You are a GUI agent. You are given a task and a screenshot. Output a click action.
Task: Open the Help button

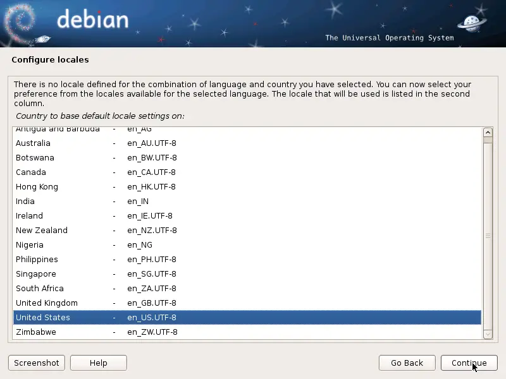[x=99, y=363]
